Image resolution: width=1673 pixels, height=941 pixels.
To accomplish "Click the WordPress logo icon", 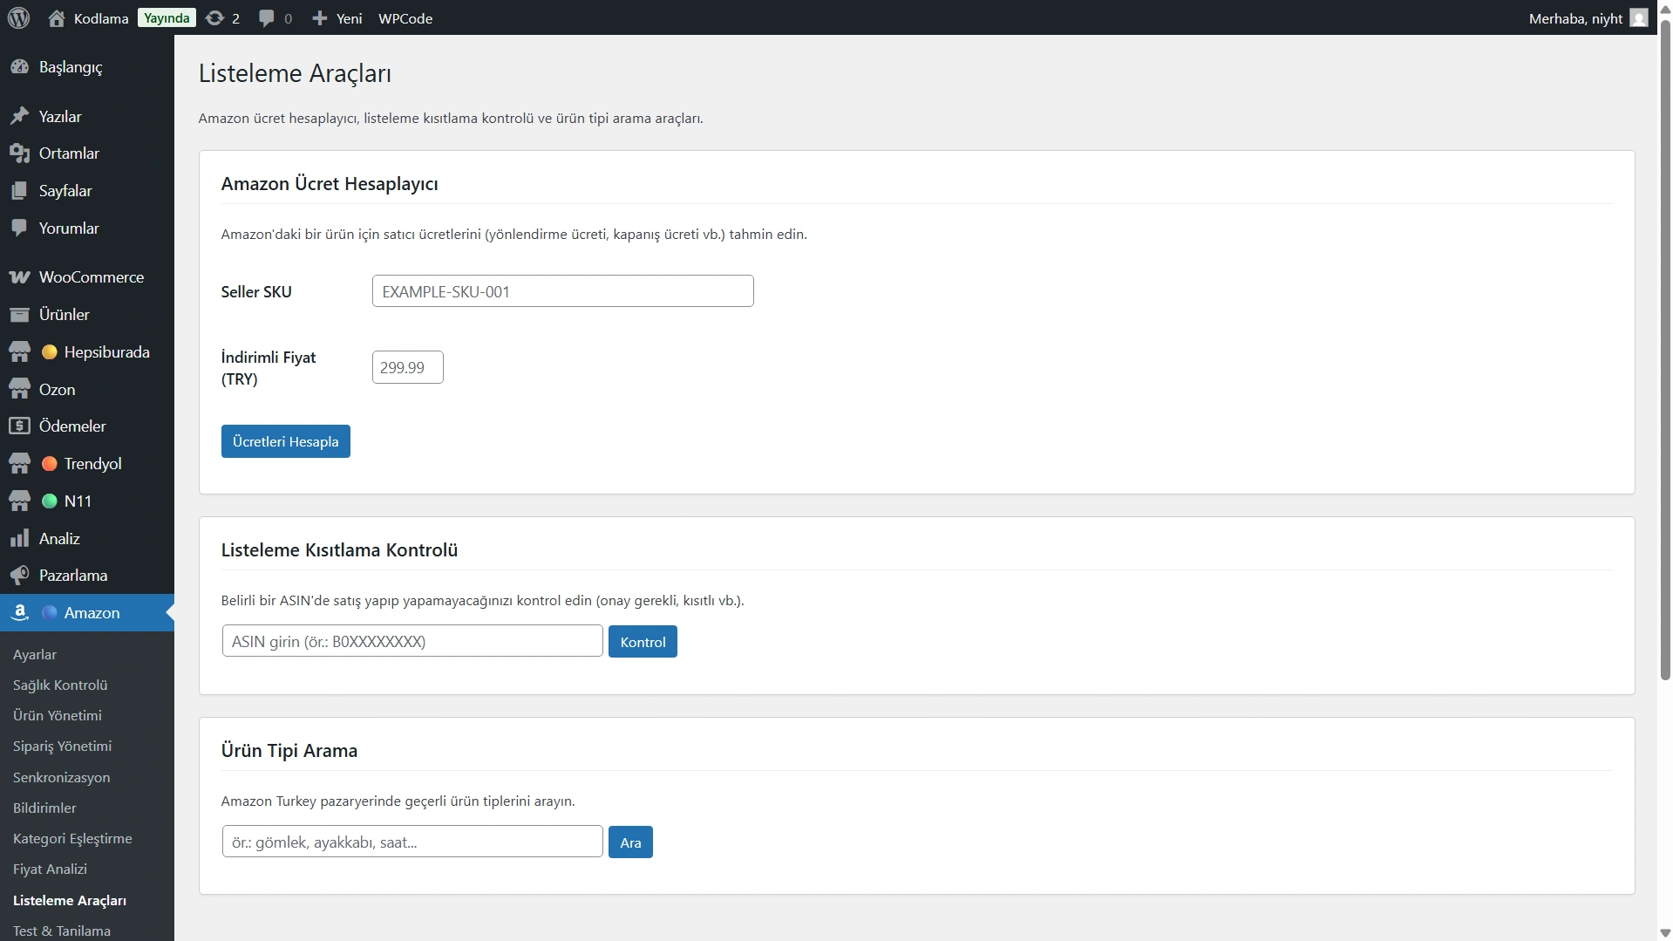I will click(x=18, y=17).
